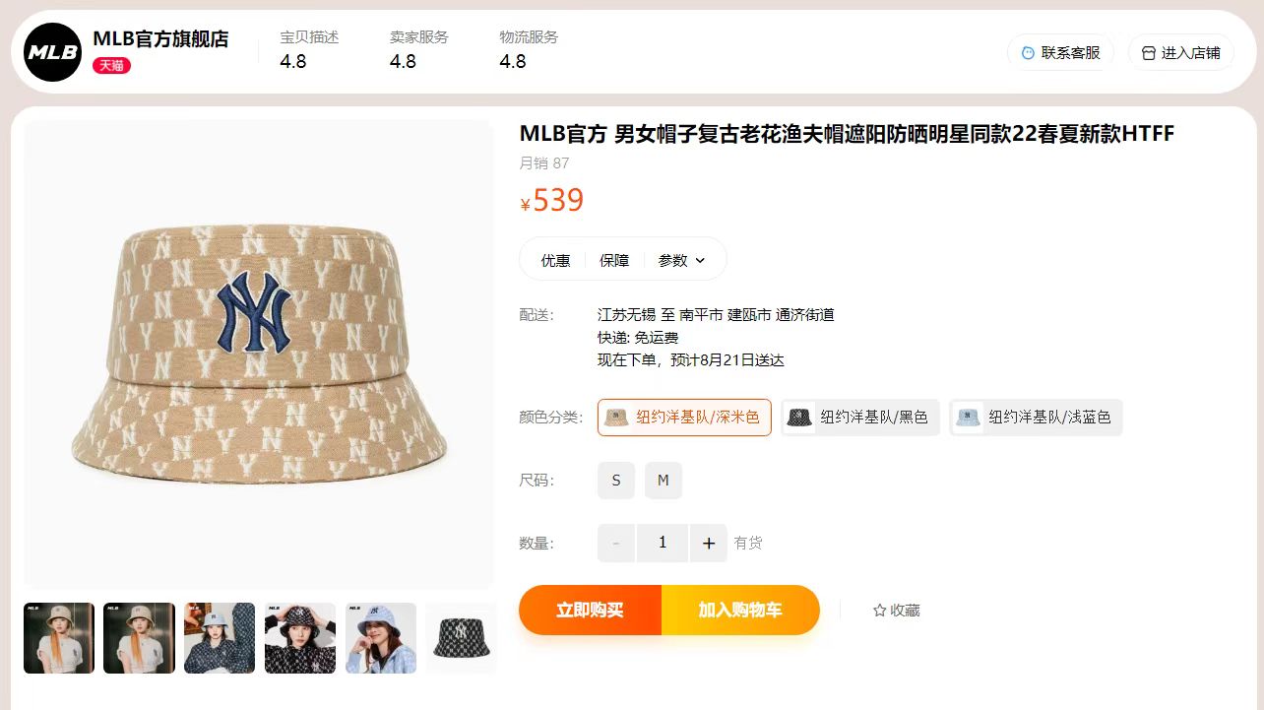Open the MLB官方旗舰店 store name link

(x=160, y=39)
